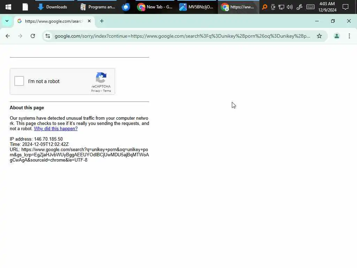Image resolution: width=357 pixels, height=268 pixels.
Task: Select the google.com/search browser tab
Action: pos(54,21)
